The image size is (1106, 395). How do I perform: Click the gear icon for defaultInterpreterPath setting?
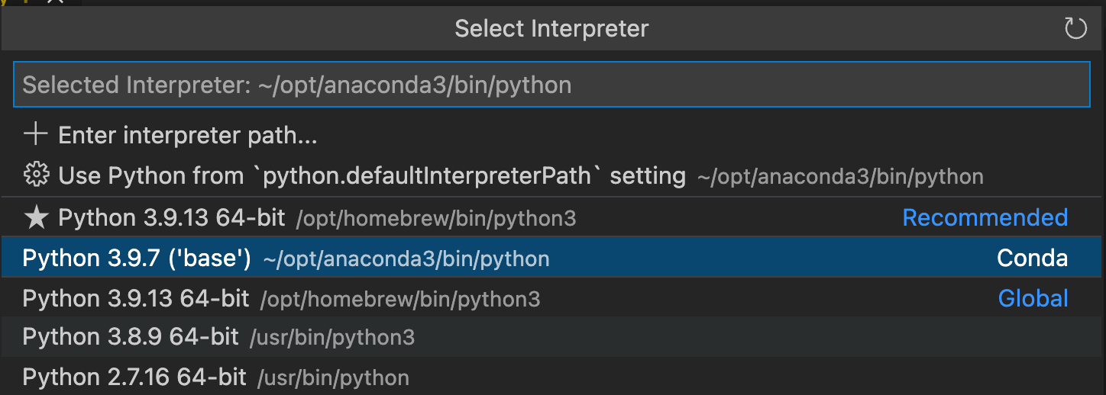tap(35, 176)
